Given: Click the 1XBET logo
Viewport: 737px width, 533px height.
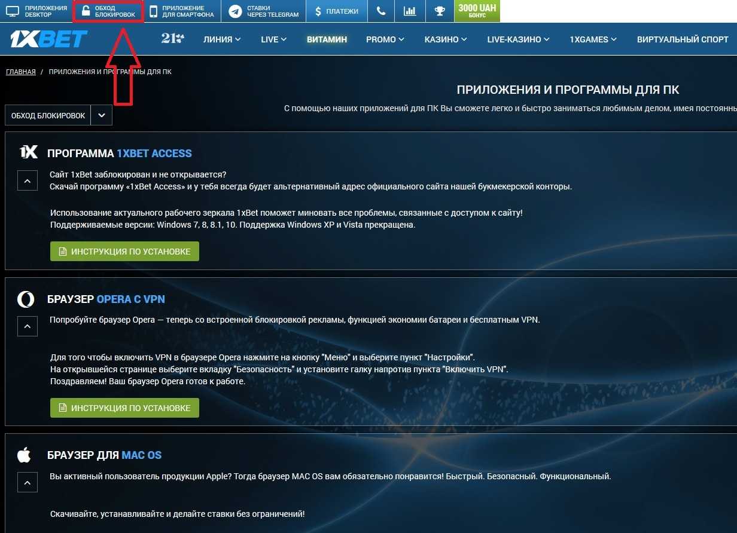Looking at the screenshot, I should (x=49, y=39).
